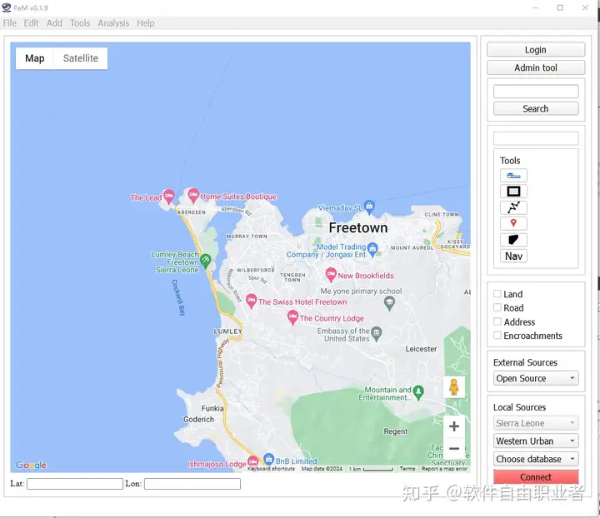The image size is (600, 518).
Task: Click the Login button
Action: click(x=536, y=50)
